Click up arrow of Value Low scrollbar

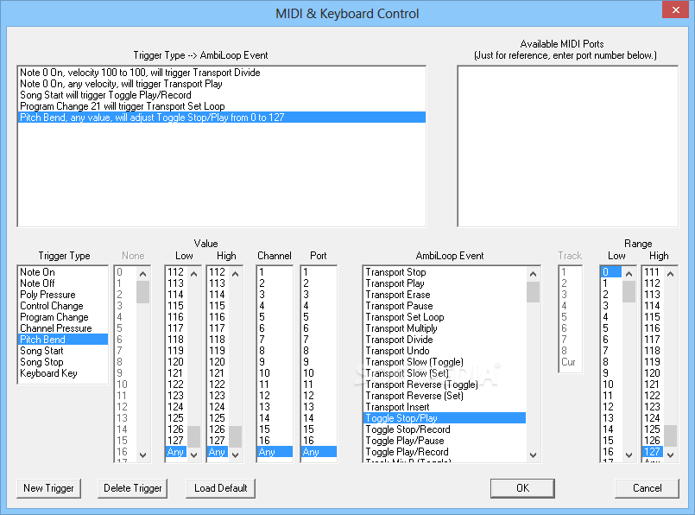(193, 274)
